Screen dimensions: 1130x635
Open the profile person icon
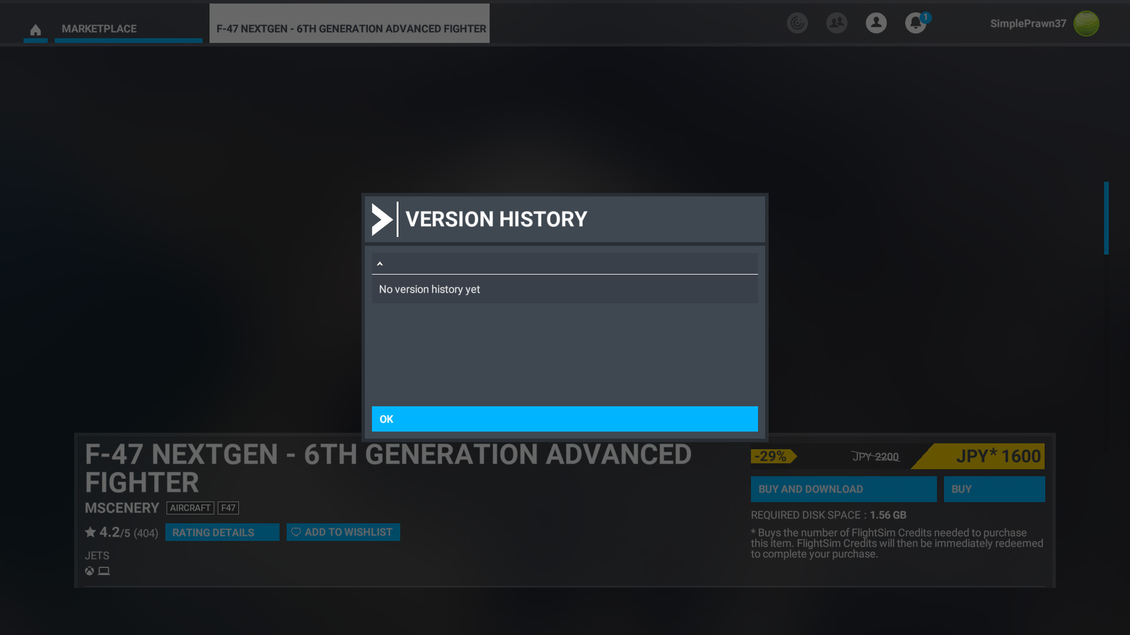[x=876, y=23]
